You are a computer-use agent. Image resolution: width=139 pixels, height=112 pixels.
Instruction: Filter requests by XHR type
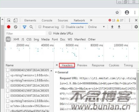(16, 39)
